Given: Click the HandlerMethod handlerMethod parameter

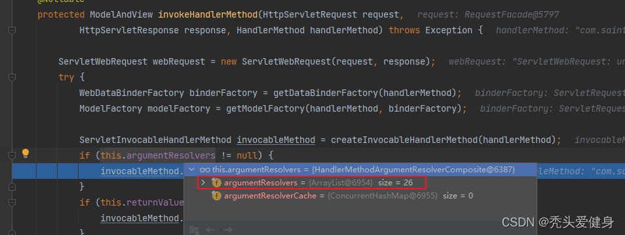Looking at the screenshot, I should coord(307,30).
